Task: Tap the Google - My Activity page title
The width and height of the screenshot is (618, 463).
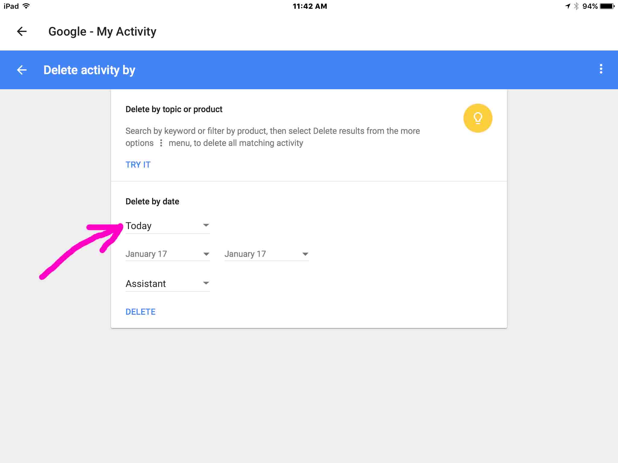Action: point(102,31)
